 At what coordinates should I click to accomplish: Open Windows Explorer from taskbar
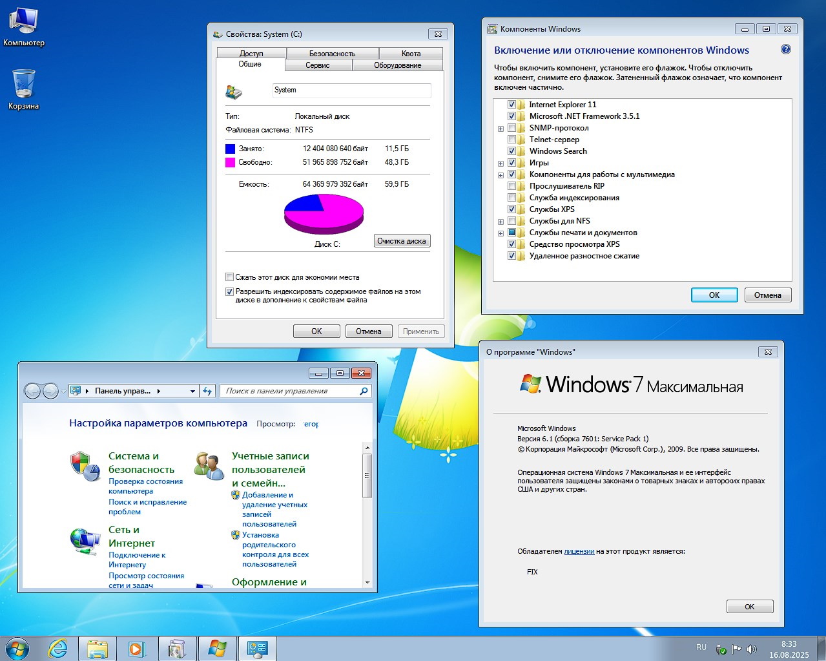98,649
